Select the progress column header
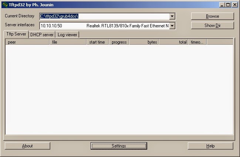240x157 pixels. (x=119, y=42)
